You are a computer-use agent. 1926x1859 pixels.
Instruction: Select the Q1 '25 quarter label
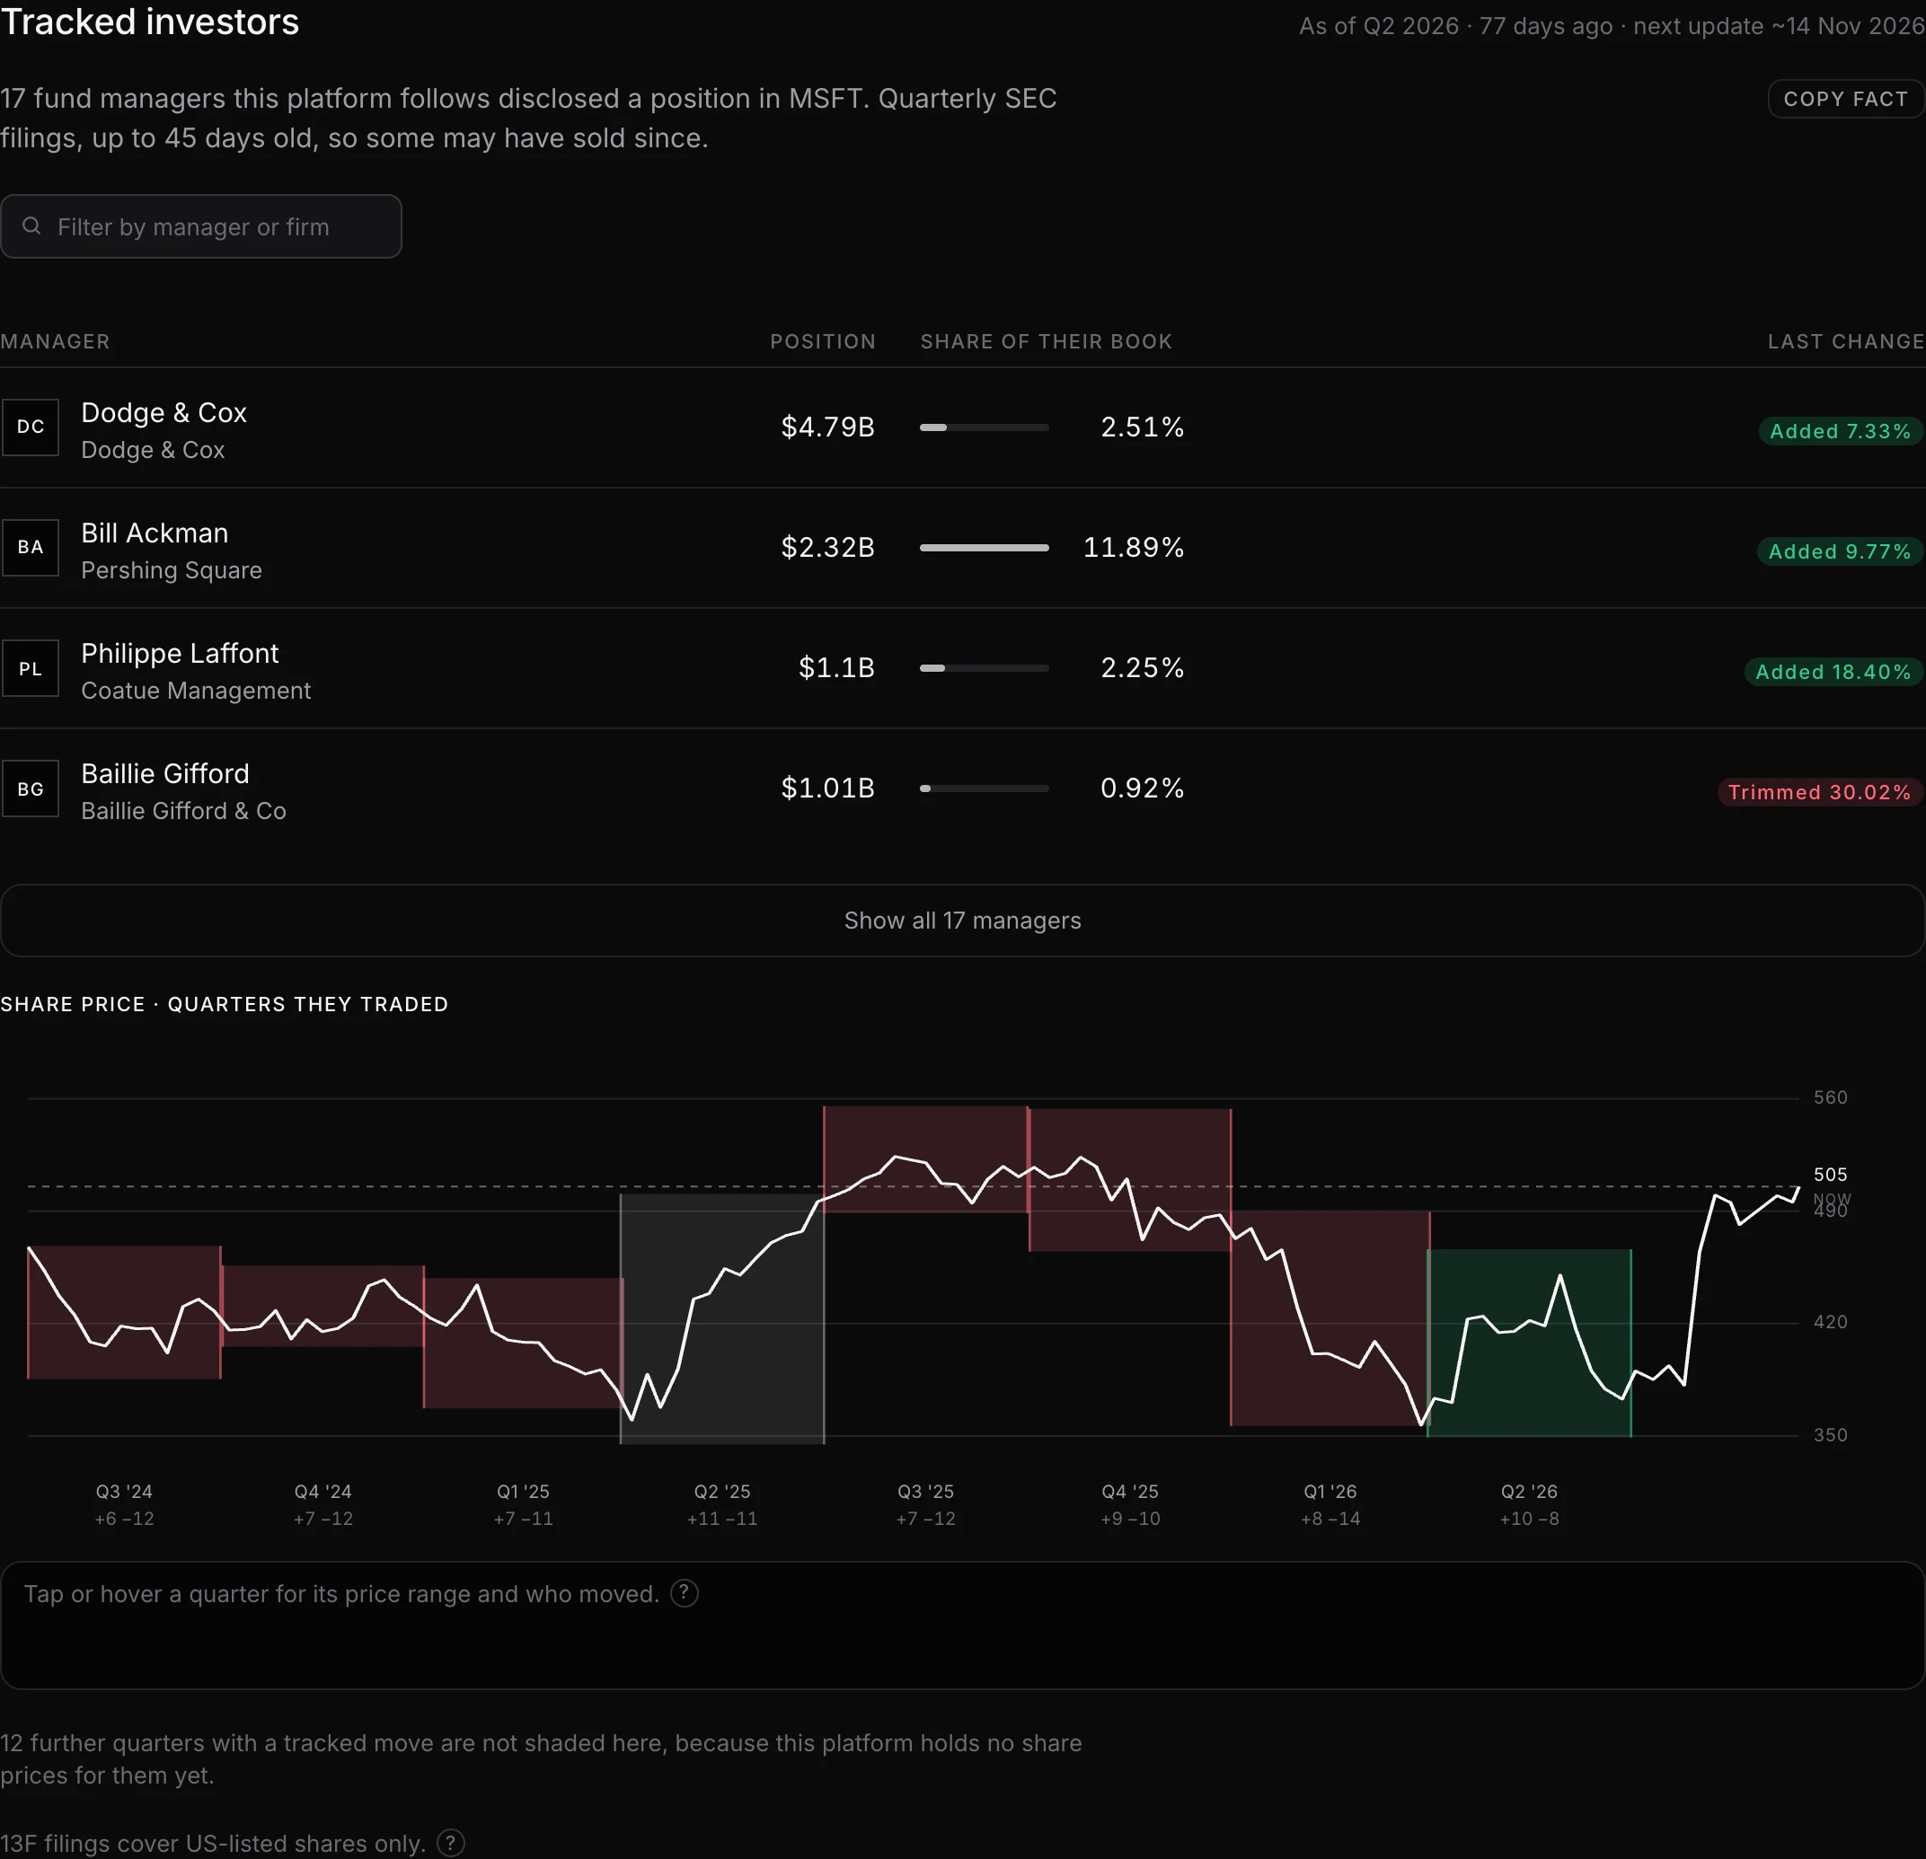coord(523,1492)
